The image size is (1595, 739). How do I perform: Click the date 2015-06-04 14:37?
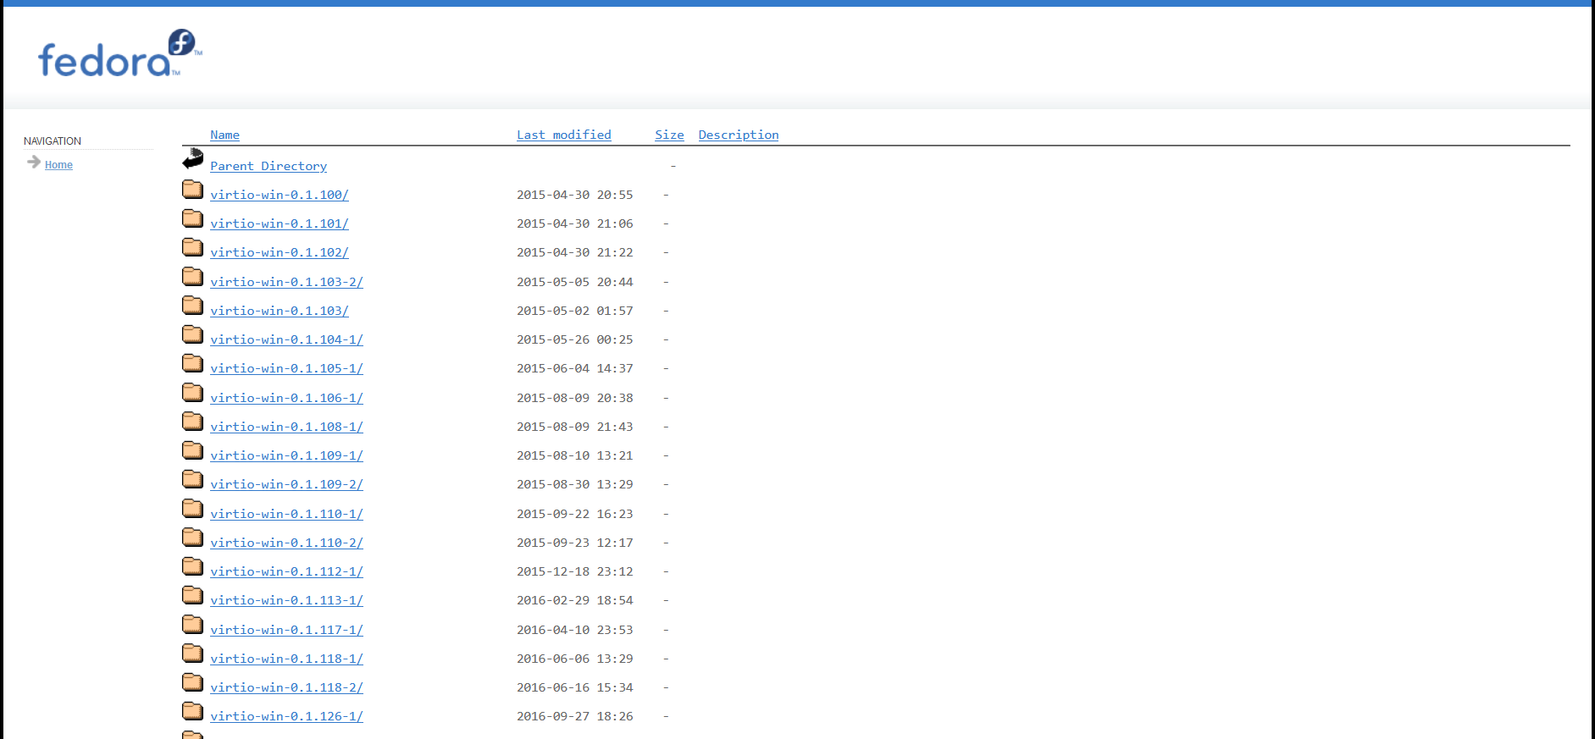(x=575, y=368)
